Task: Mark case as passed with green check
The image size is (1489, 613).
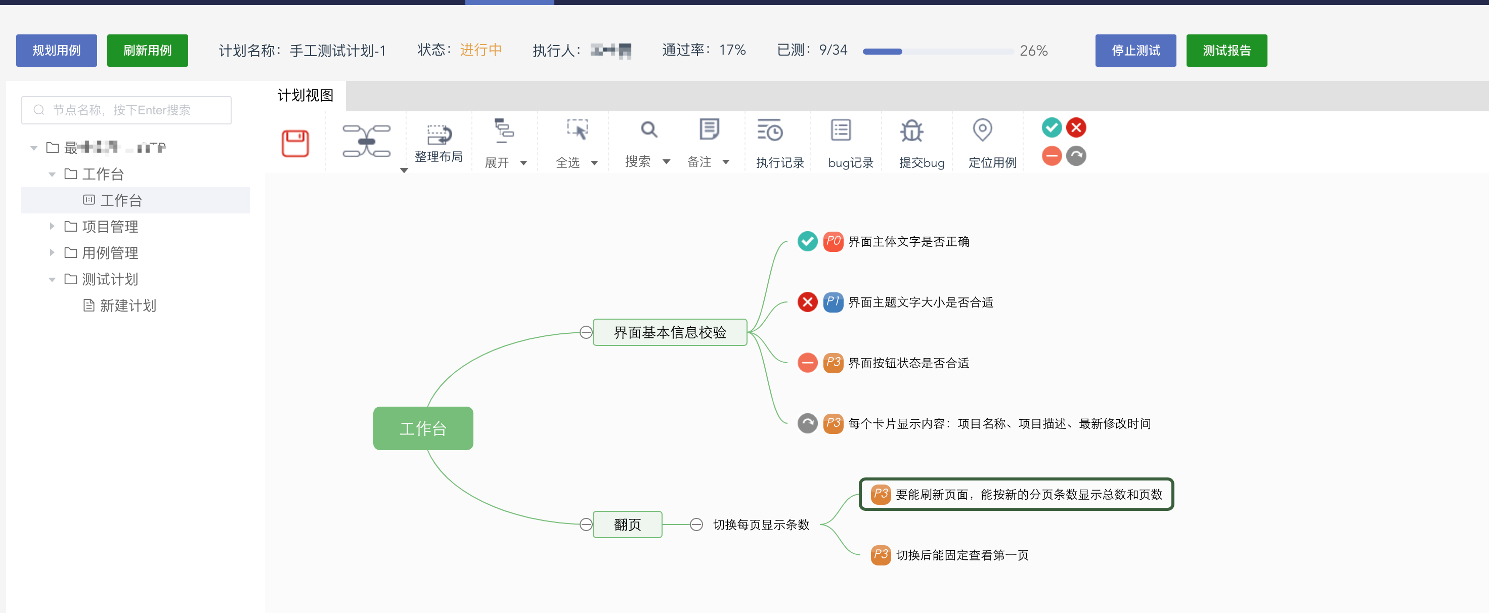Action: click(x=1052, y=127)
